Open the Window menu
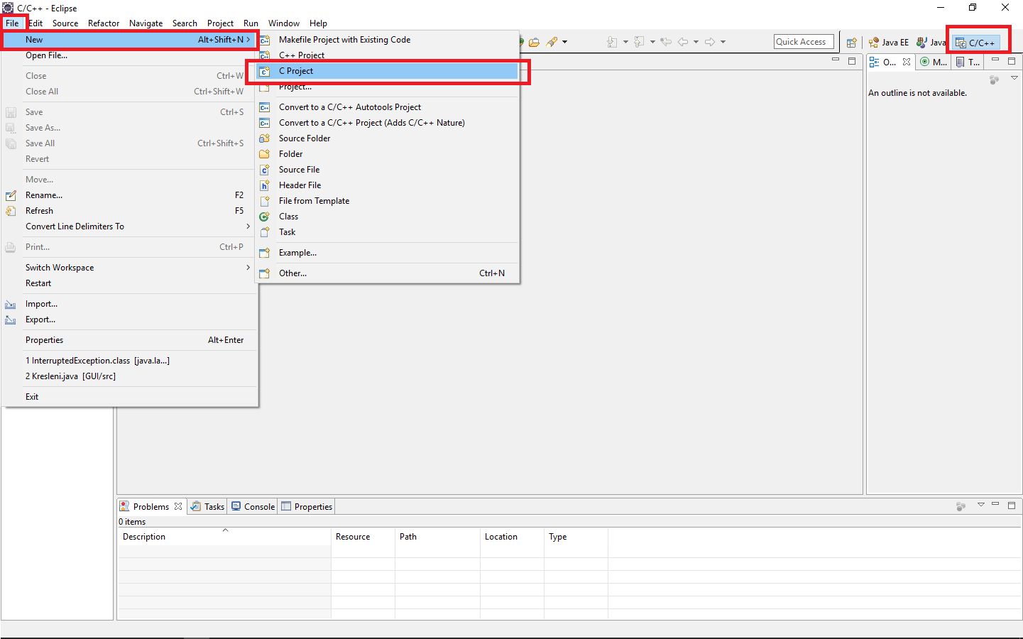The width and height of the screenshot is (1023, 639). 284,23
